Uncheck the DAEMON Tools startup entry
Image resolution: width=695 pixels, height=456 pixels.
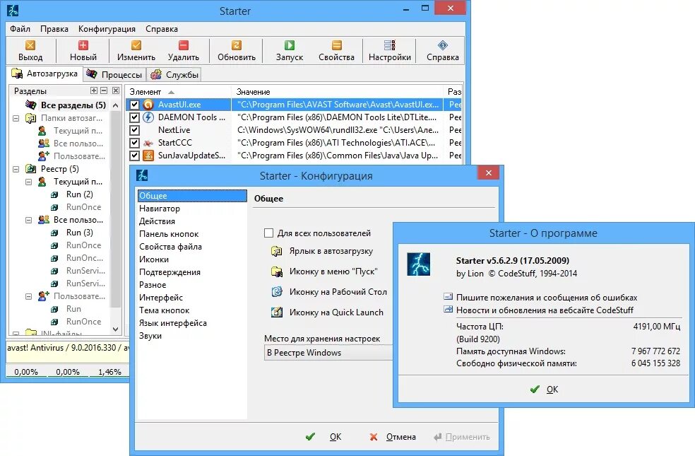[x=135, y=117]
